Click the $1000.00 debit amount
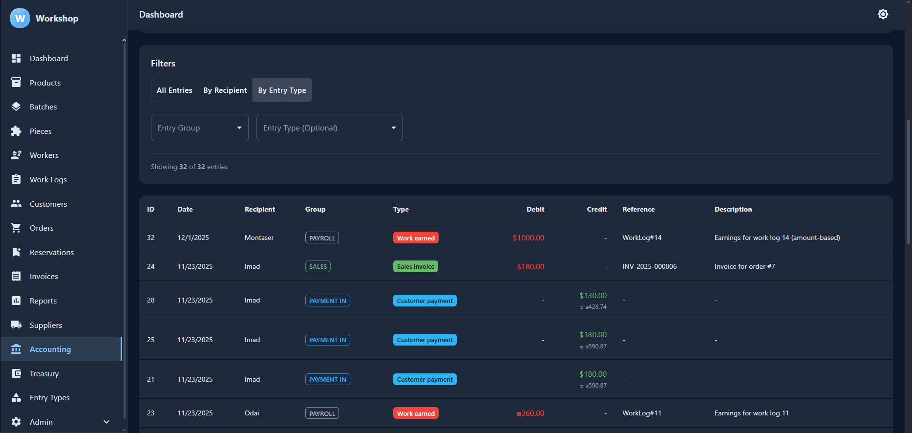The height and width of the screenshot is (433, 912). coord(529,238)
